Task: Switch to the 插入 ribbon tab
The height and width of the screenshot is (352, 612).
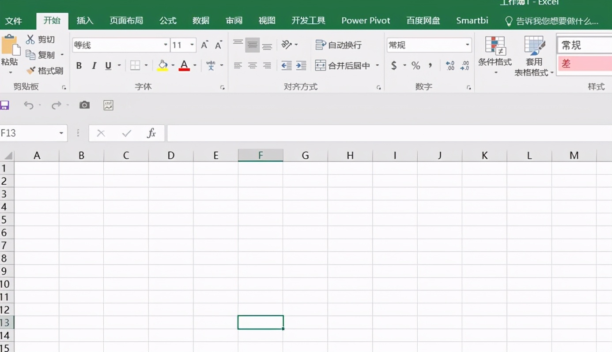Action: tap(85, 20)
